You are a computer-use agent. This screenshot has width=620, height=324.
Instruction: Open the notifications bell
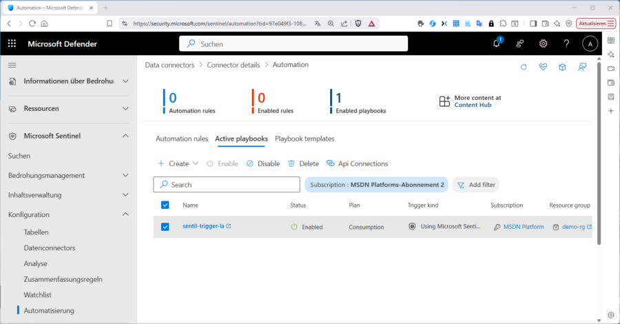point(497,43)
